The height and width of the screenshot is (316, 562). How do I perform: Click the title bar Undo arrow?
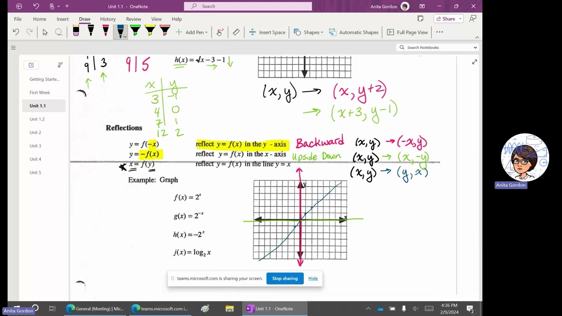click(x=36, y=6)
